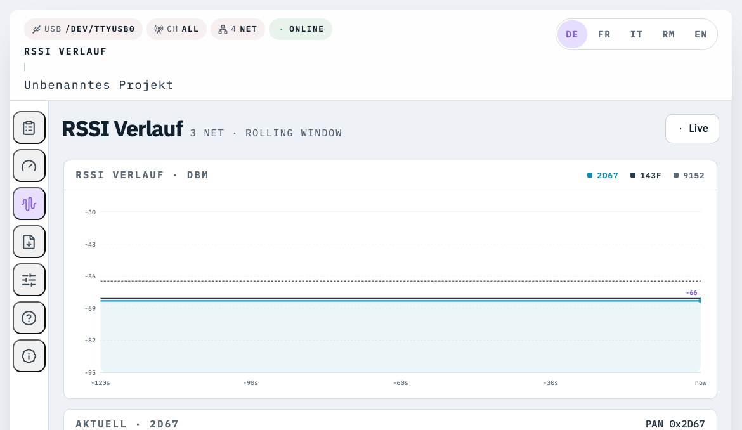Open the gauge speedometer view in sidebar
Screen dimensions: 742x430
pos(29,166)
